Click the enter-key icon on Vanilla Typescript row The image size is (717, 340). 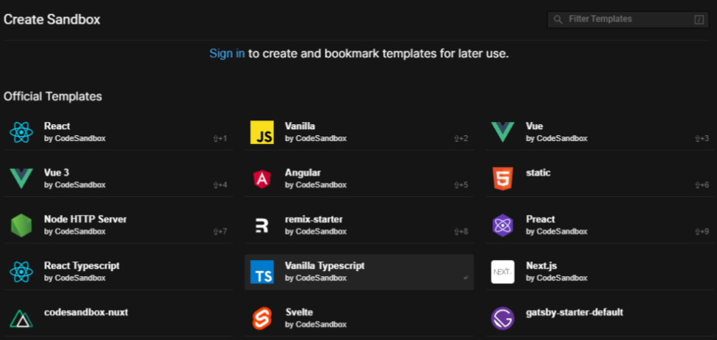[465, 278]
